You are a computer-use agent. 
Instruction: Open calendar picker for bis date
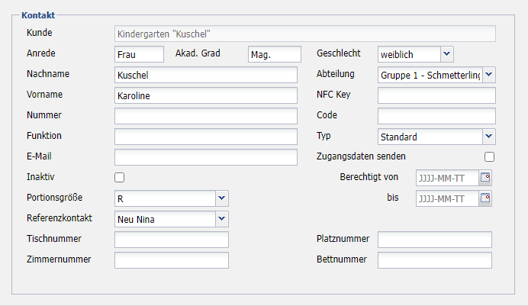tap(485, 198)
